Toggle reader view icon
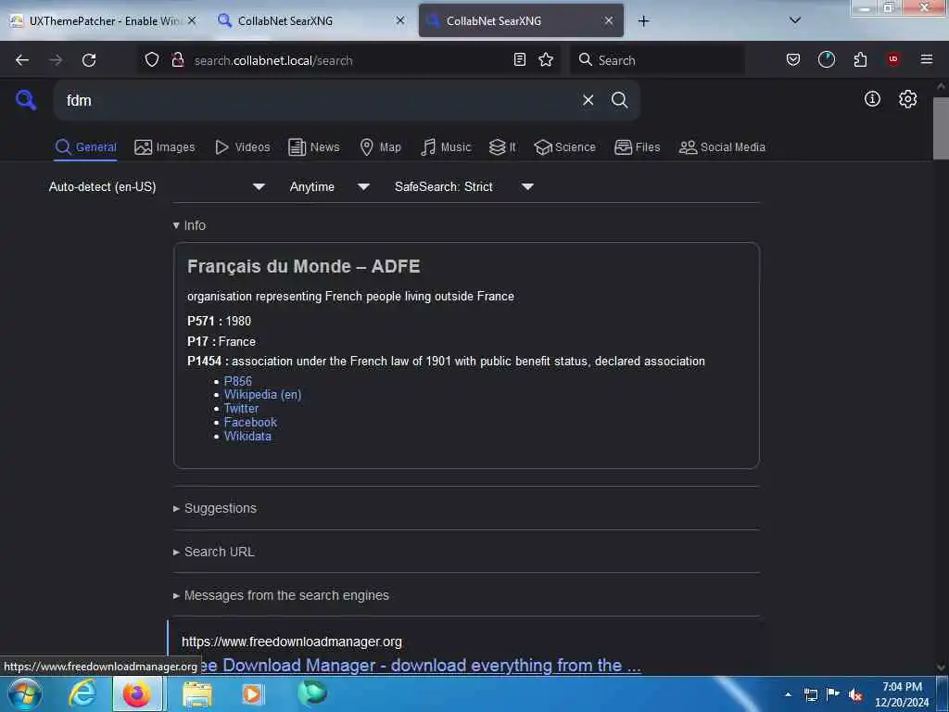 click(519, 60)
